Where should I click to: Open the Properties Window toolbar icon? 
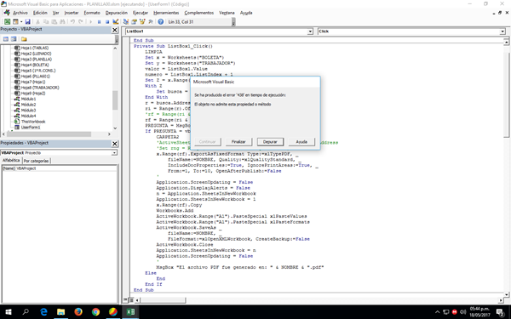(x=134, y=22)
